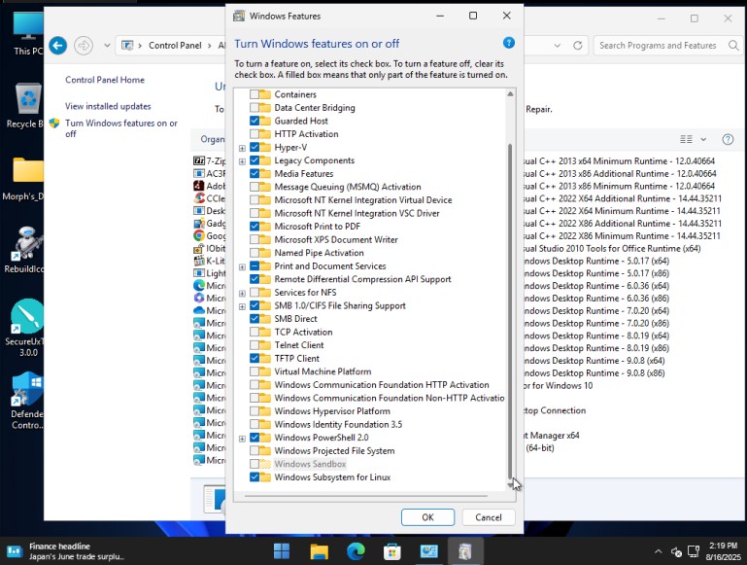Screen dimensions: 747x565
Task: Uncheck the Guarded Host checkbox
Action: [x=255, y=121]
